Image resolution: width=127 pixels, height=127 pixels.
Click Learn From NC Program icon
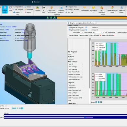[x=52, y=9]
